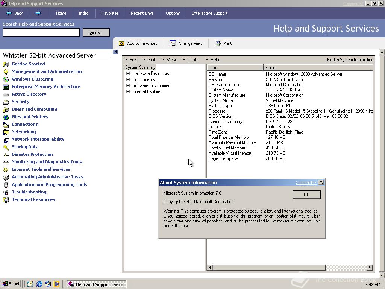
Task: Open the View dropdown menu in System Information
Action: coord(169,60)
